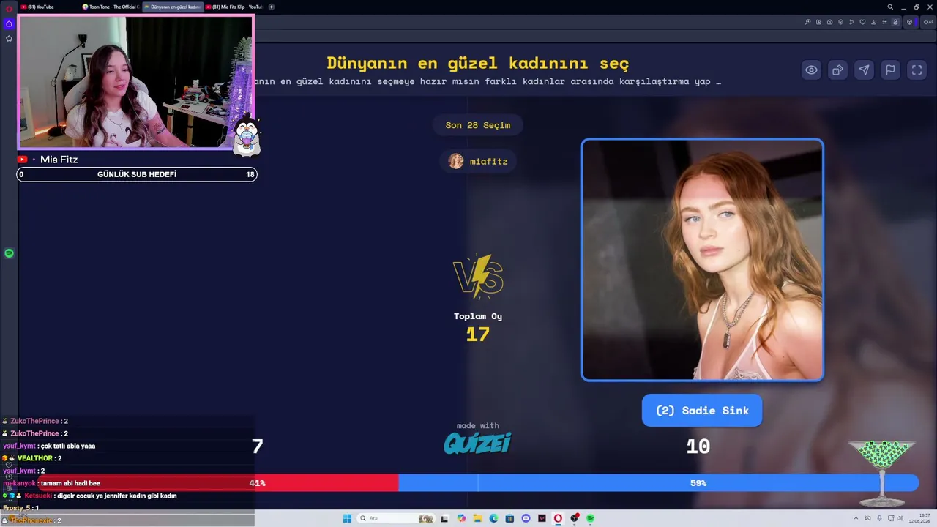Vote for (2) Sadie Sink button
The width and height of the screenshot is (937, 527).
pyautogui.click(x=702, y=411)
